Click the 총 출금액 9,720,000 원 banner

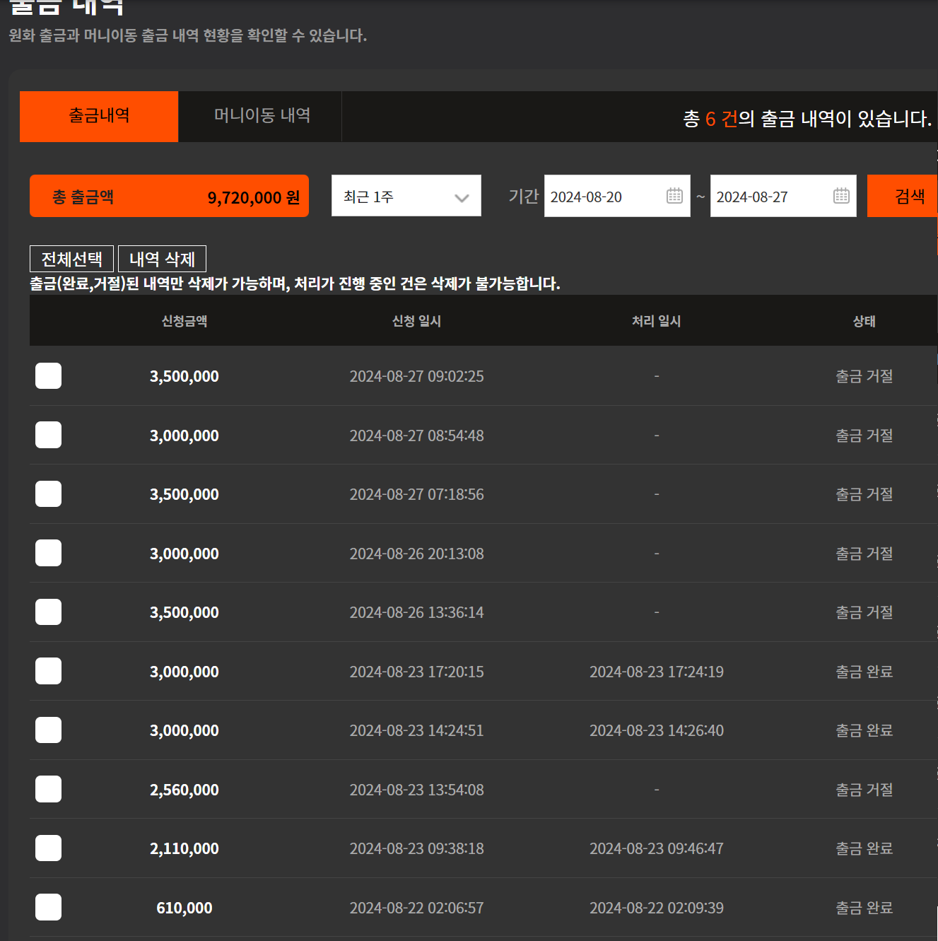click(x=169, y=196)
